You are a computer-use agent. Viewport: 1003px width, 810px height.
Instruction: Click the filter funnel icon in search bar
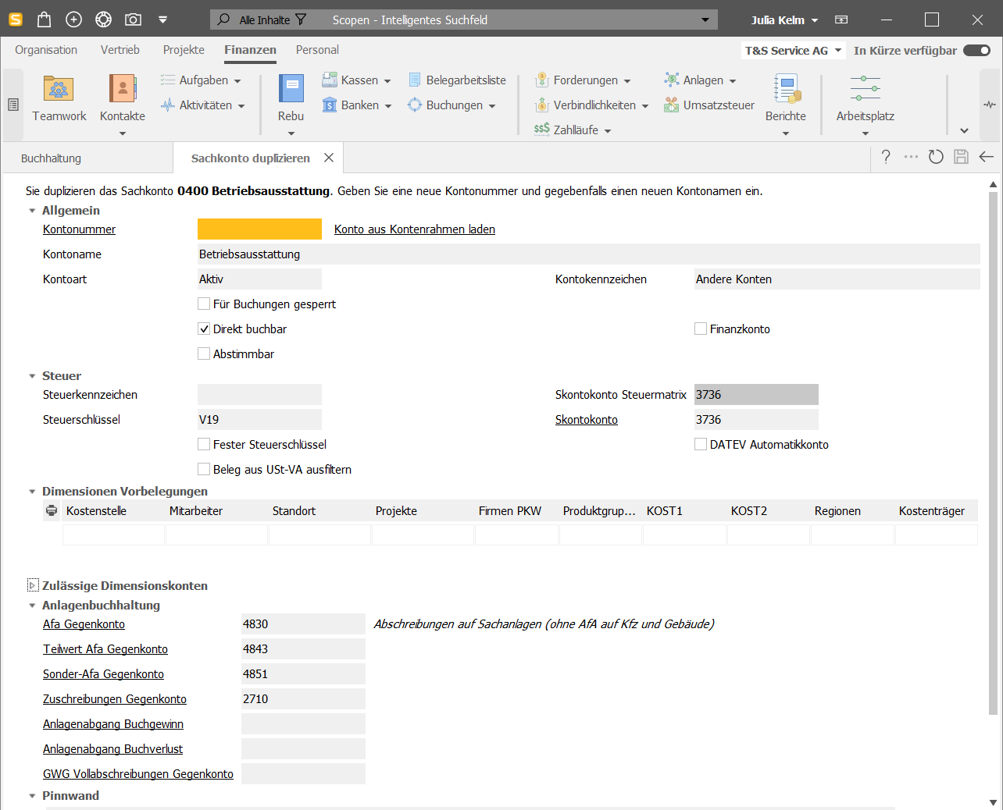[301, 20]
